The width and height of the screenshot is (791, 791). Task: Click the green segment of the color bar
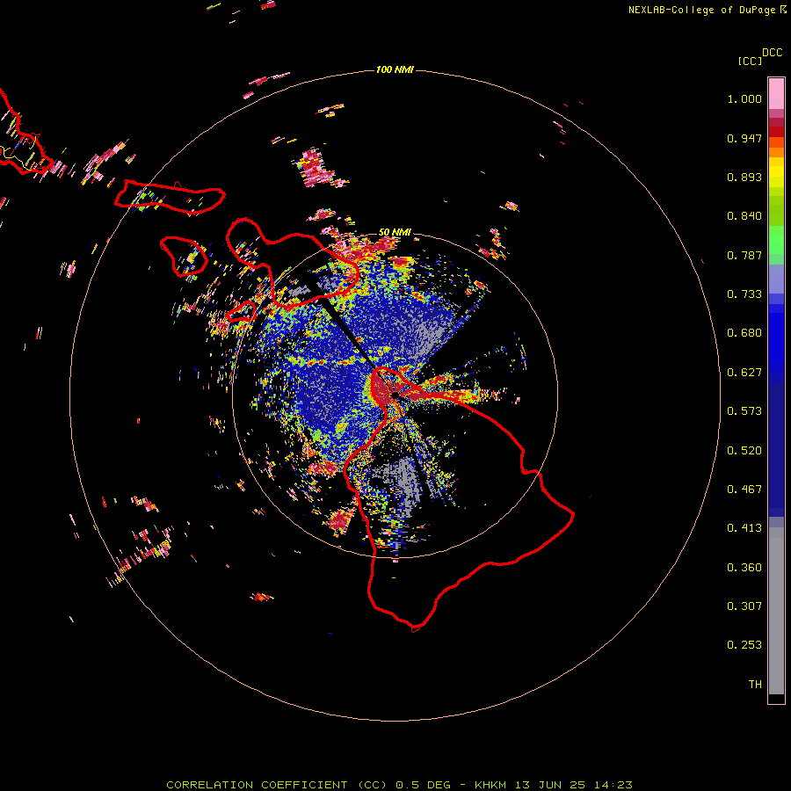pos(776,240)
